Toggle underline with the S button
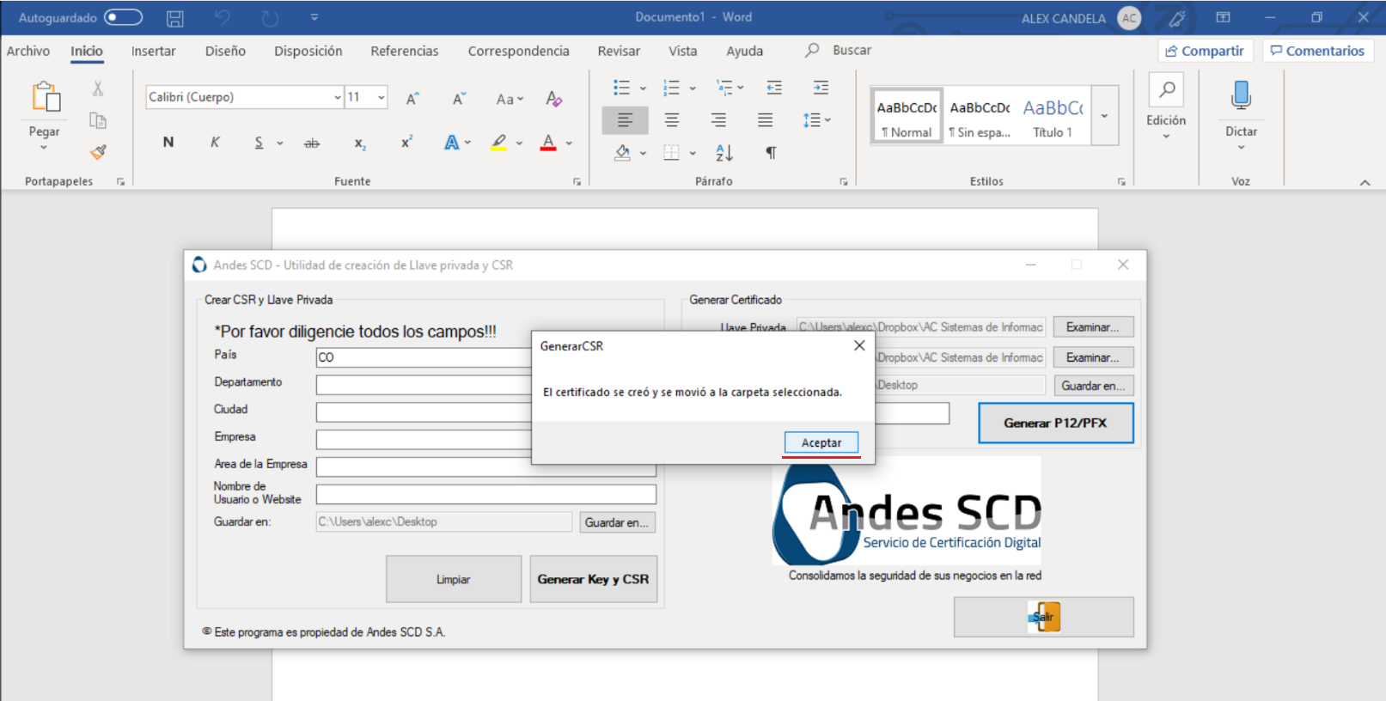 click(259, 143)
